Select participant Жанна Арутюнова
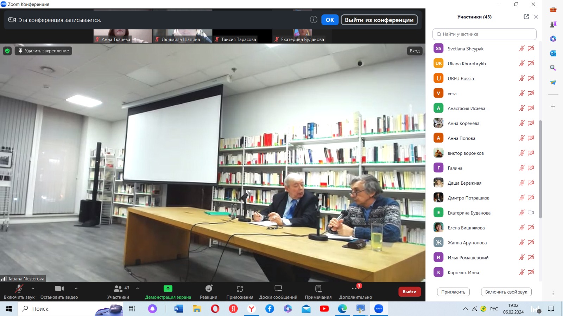 click(x=484, y=243)
